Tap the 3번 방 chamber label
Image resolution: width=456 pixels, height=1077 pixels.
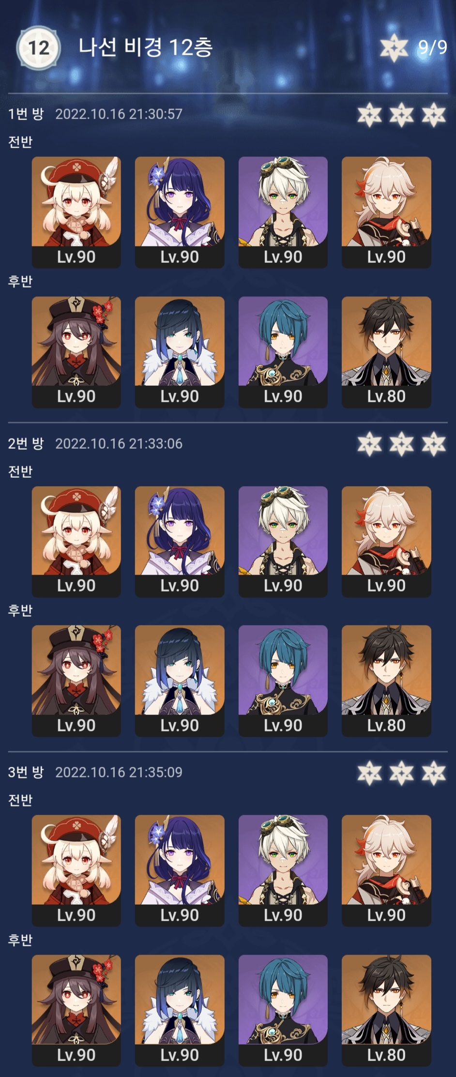(x=26, y=772)
